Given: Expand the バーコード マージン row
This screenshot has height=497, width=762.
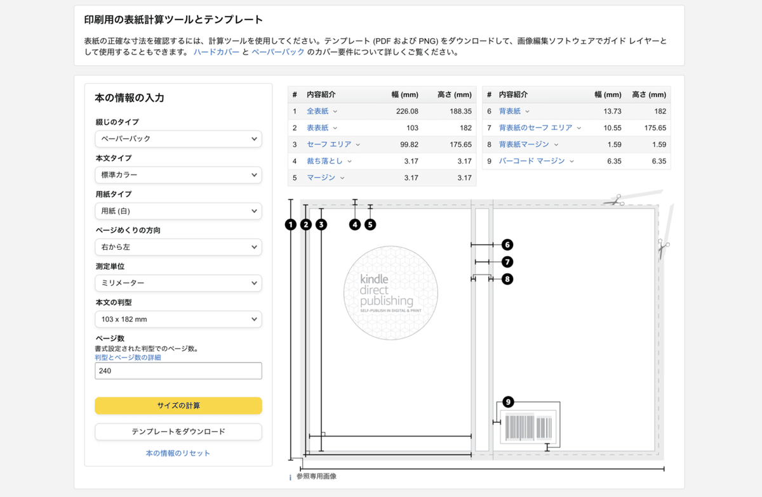Looking at the screenshot, I should pyautogui.click(x=537, y=161).
